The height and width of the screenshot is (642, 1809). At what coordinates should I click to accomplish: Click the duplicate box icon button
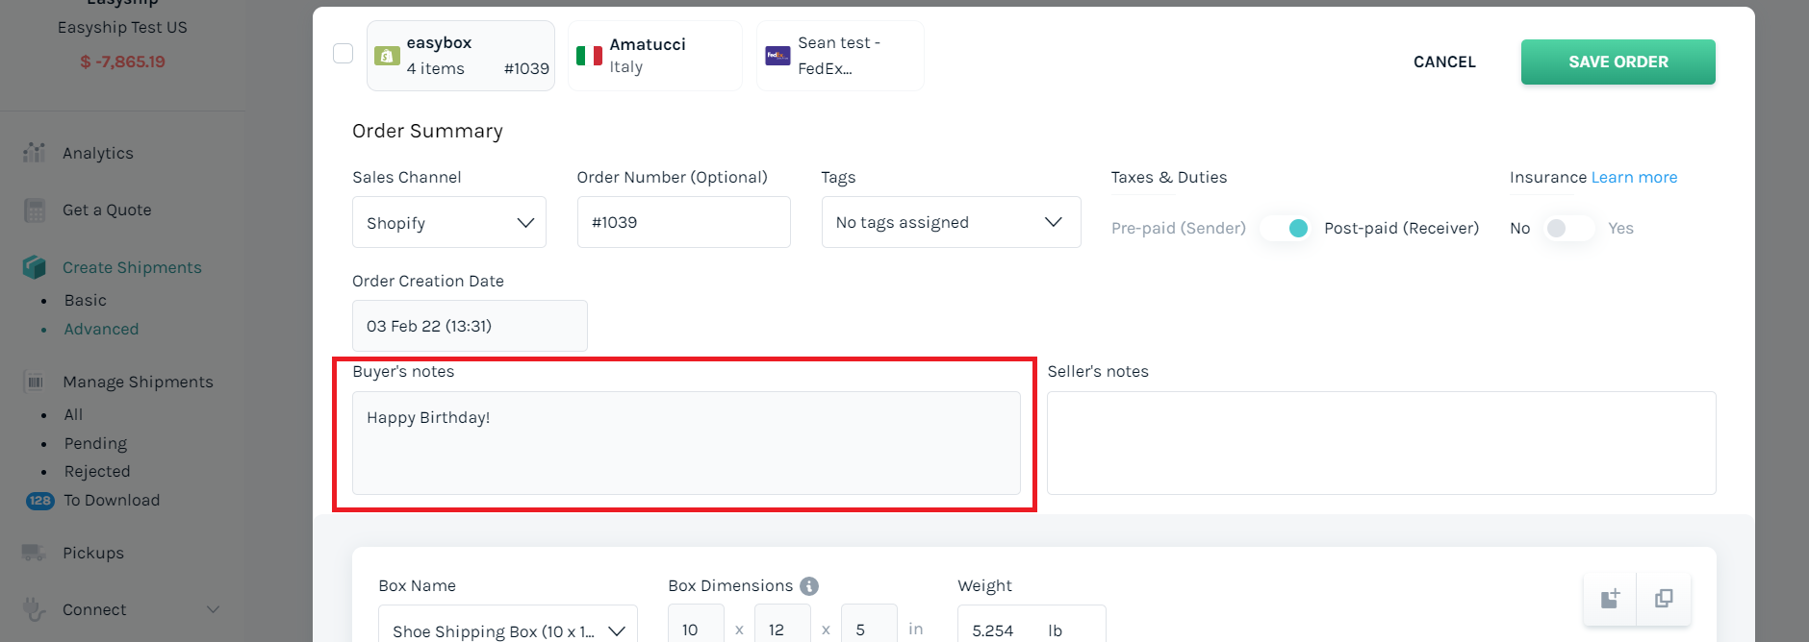pos(1664,599)
